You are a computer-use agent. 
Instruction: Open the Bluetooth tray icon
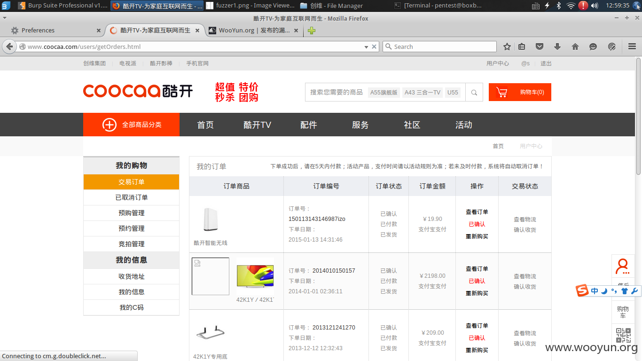click(x=559, y=6)
